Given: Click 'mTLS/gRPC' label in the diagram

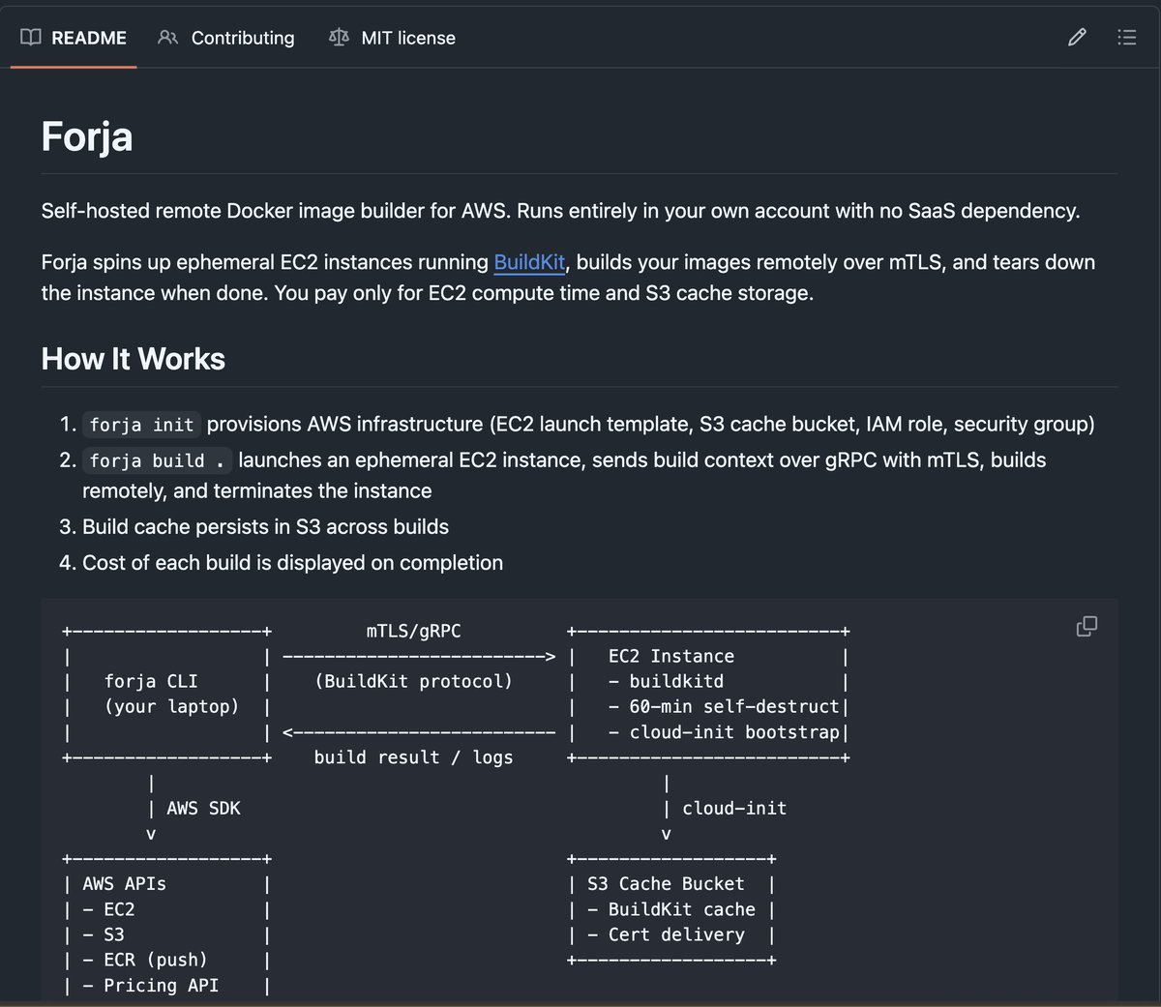Looking at the screenshot, I should pyautogui.click(x=414, y=631).
